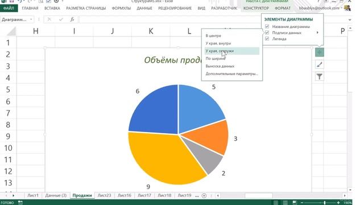Image resolution: width=364 pixels, height=205 pixels.
Task: Show more sheet tabs via ellipsis
Action: pos(197,196)
